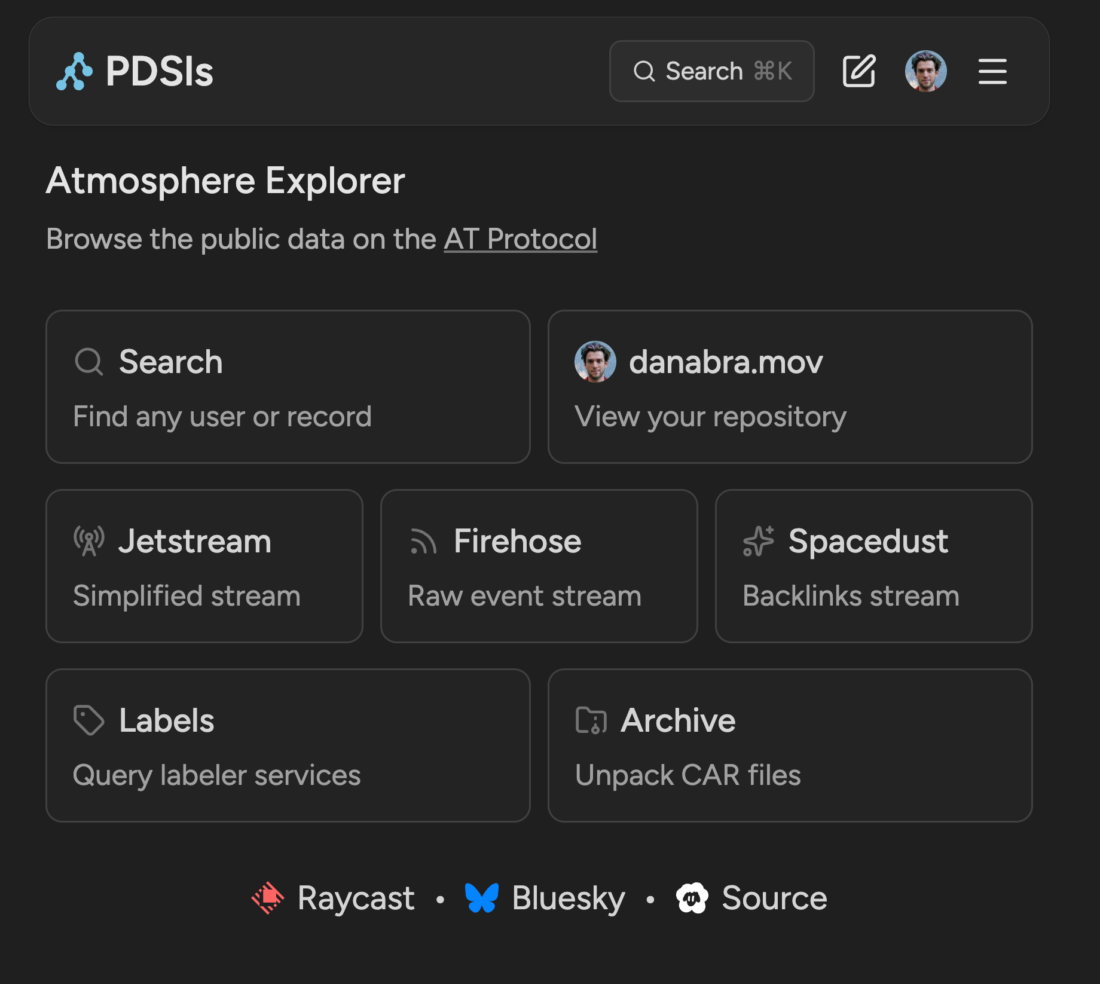This screenshot has height=984, width=1100.
Task: Click the Jetstream radio tower icon
Action: pos(89,542)
